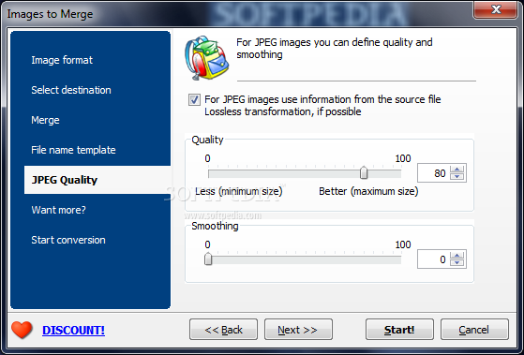
Task: Go to Select destination step
Action: [x=71, y=90]
